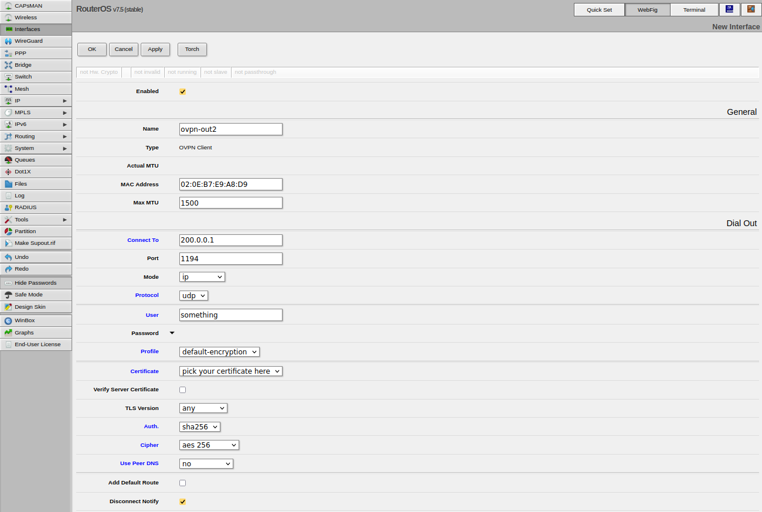Click the last icon right of Terminal

(751, 9)
